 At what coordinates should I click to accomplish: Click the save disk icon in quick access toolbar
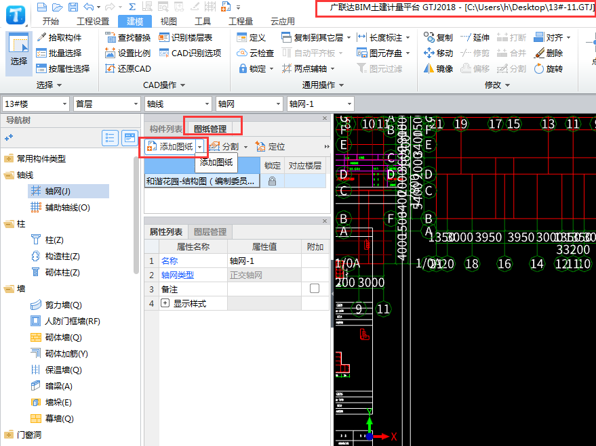point(73,7)
